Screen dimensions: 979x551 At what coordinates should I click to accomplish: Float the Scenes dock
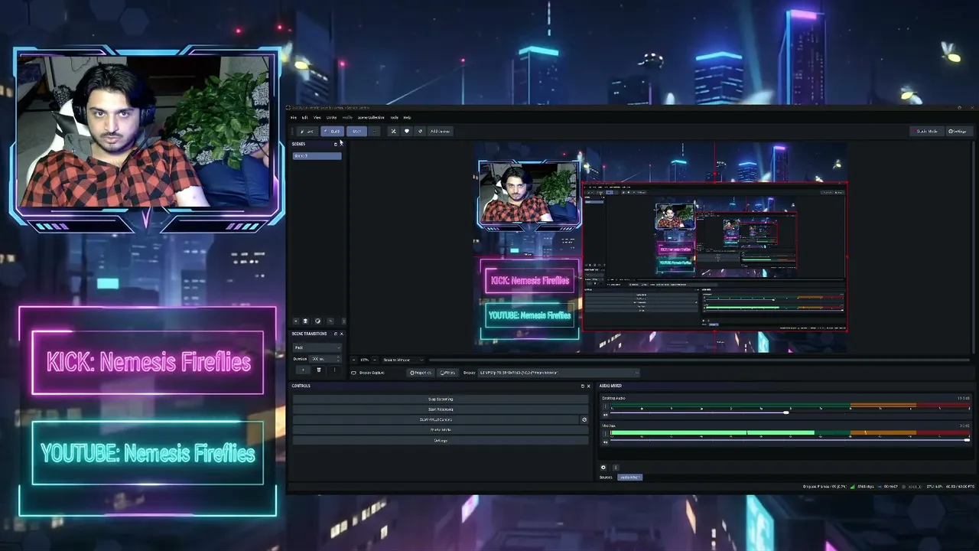[x=335, y=144]
